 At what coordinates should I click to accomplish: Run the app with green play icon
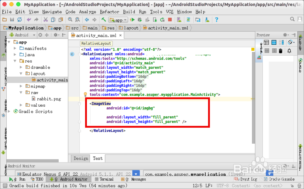point(132,19)
